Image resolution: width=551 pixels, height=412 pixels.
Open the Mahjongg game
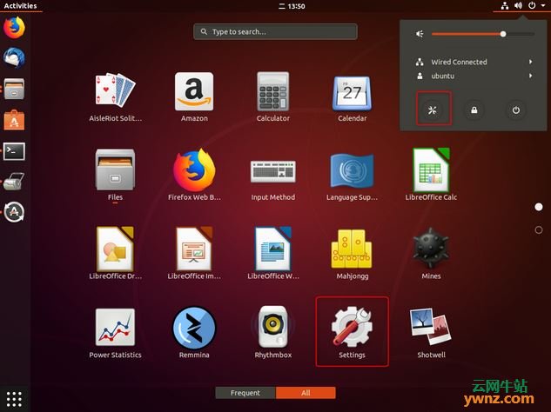(353, 254)
